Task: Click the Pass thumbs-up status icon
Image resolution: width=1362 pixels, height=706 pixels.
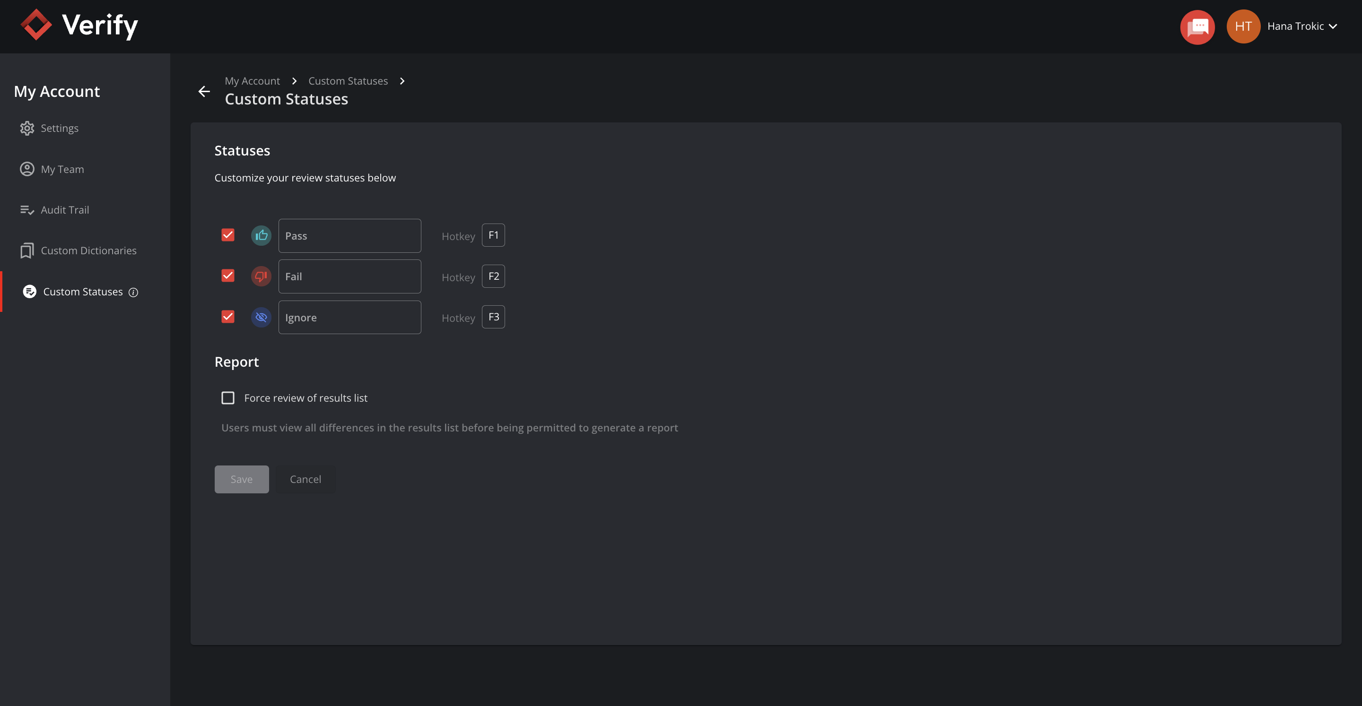Action: tap(261, 235)
